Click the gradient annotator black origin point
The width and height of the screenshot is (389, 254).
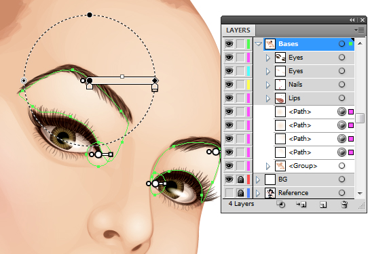point(90,81)
